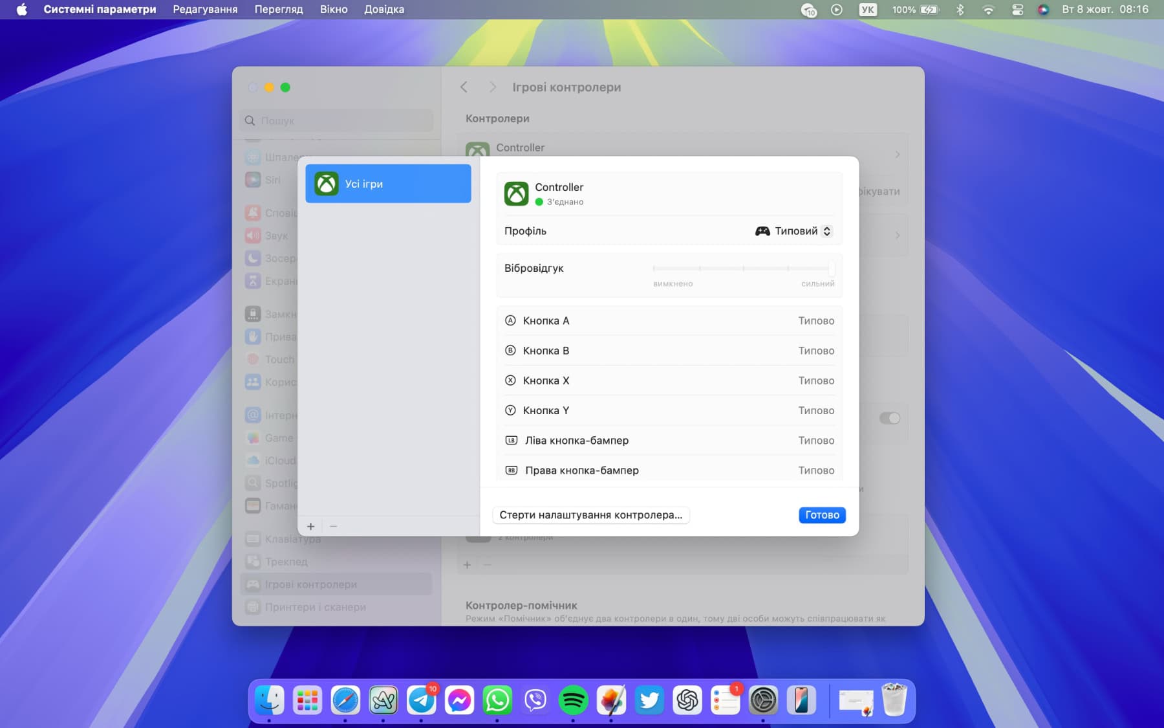Screen dimensions: 1164x728
Task: Toggle the switch in the background settings window
Action: pyautogui.click(x=890, y=418)
